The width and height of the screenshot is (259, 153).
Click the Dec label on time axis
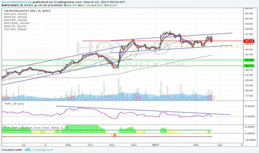(134, 145)
